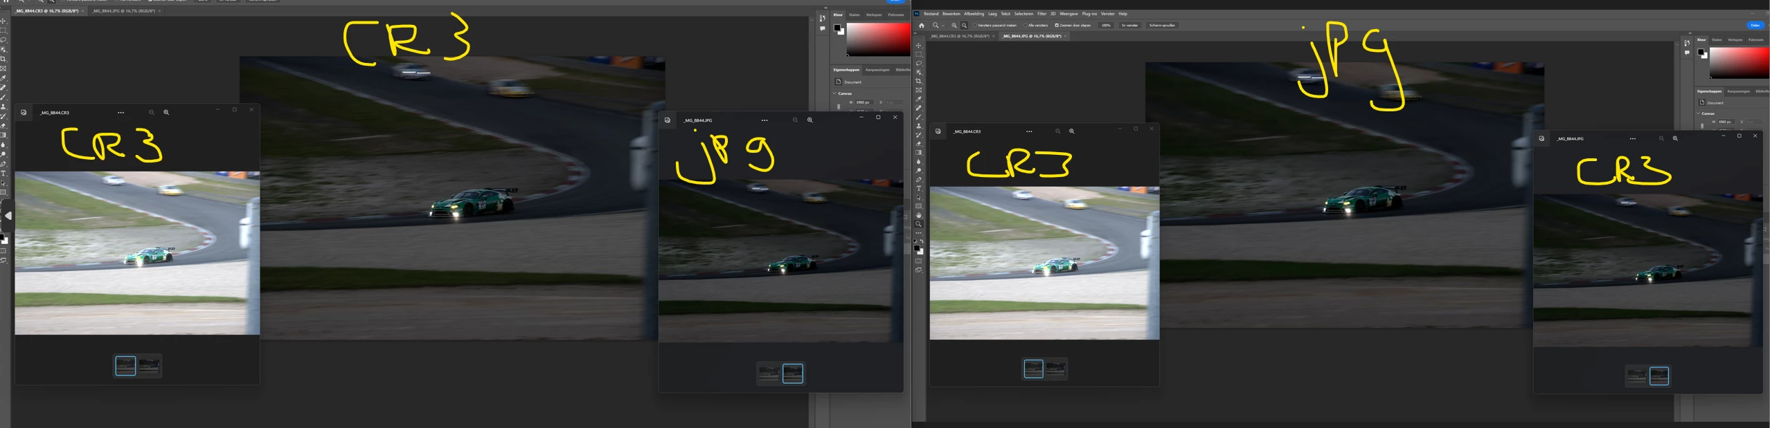The height and width of the screenshot is (428, 1770).
Task: Open the Afbeelding menu
Action: [974, 14]
